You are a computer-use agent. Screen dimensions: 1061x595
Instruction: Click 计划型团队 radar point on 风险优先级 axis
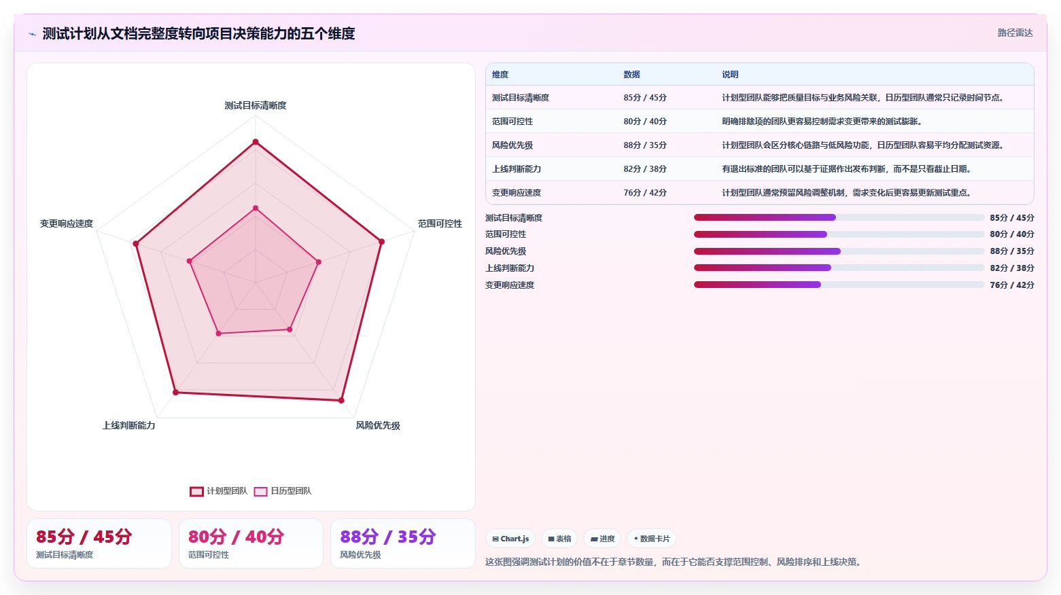[341, 400]
